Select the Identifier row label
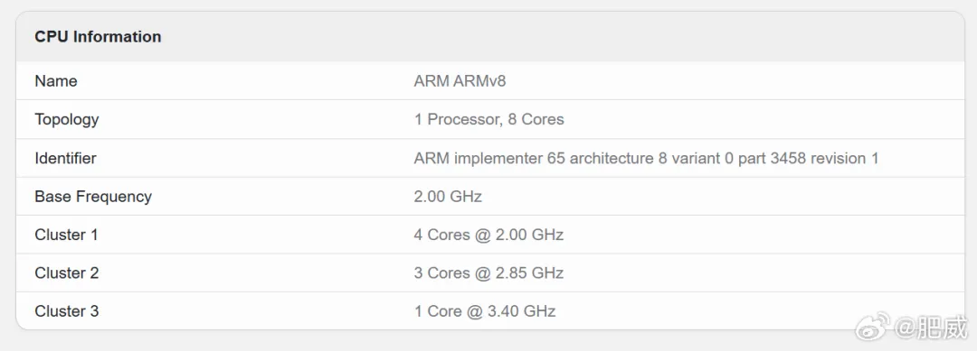The image size is (977, 351). click(x=65, y=158)
